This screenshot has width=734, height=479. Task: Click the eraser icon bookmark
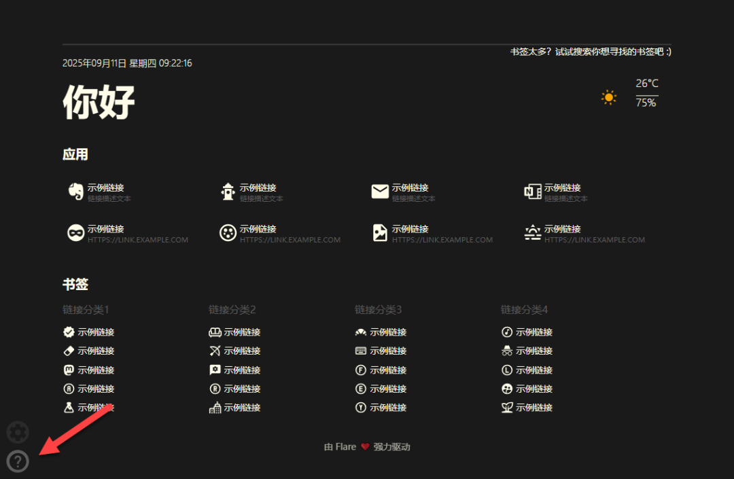pos(89,351)
